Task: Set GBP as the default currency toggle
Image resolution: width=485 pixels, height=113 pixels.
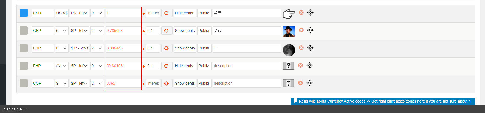Action: click(x=24, y=31)
